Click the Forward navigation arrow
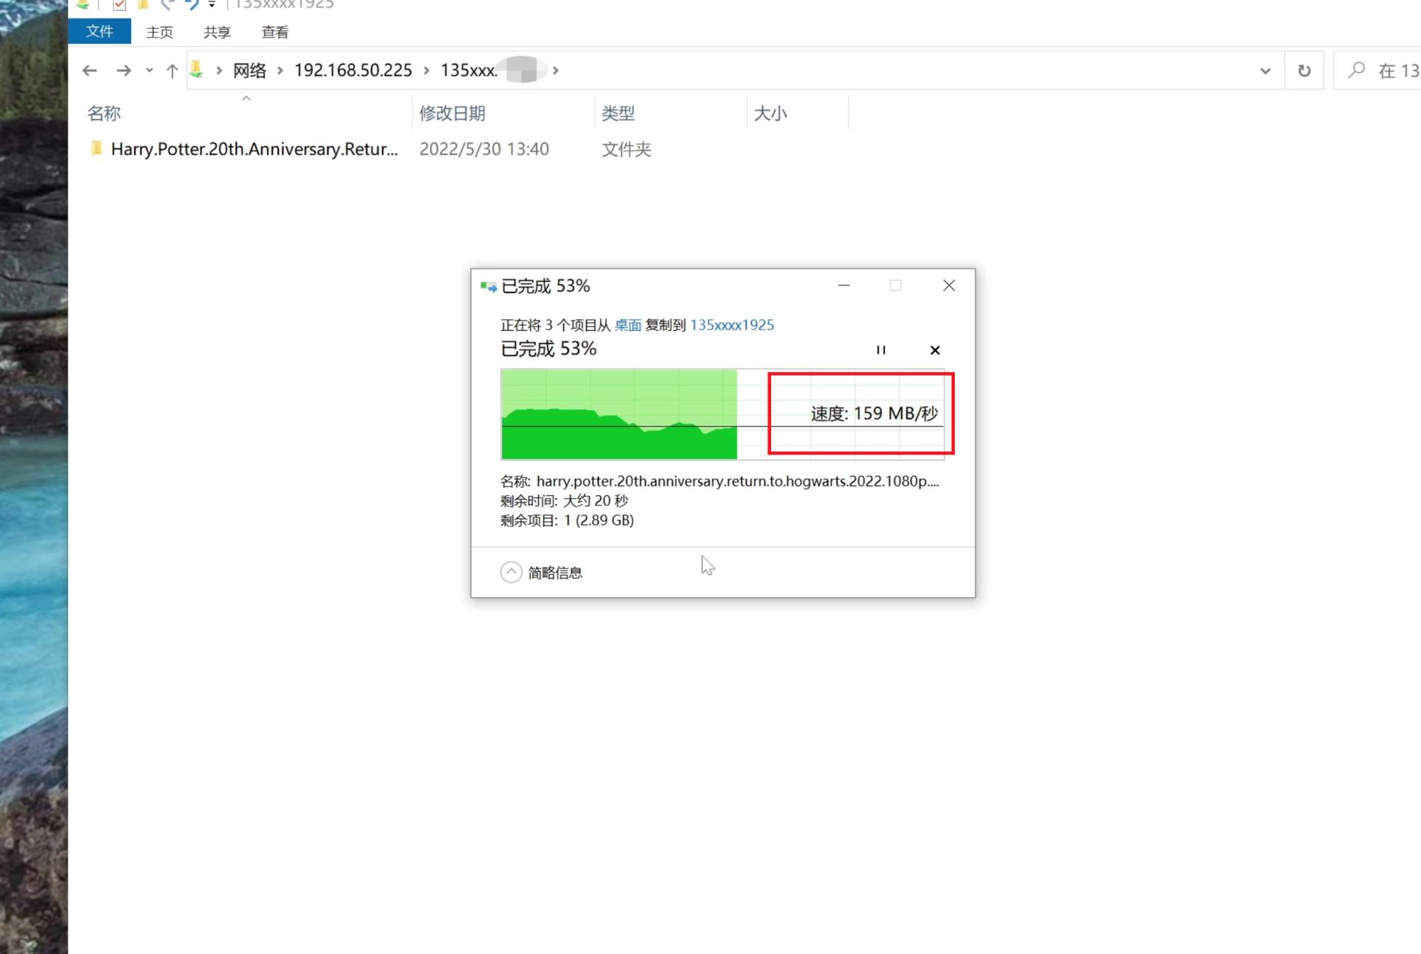Screen dimensions: 1421x954 coord(124,70)
